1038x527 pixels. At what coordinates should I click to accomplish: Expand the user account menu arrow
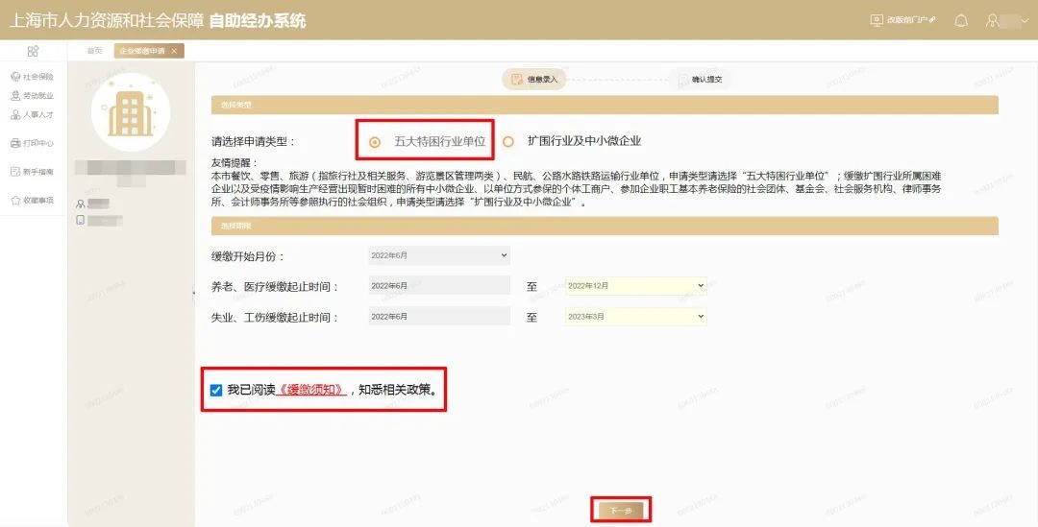1025,20
